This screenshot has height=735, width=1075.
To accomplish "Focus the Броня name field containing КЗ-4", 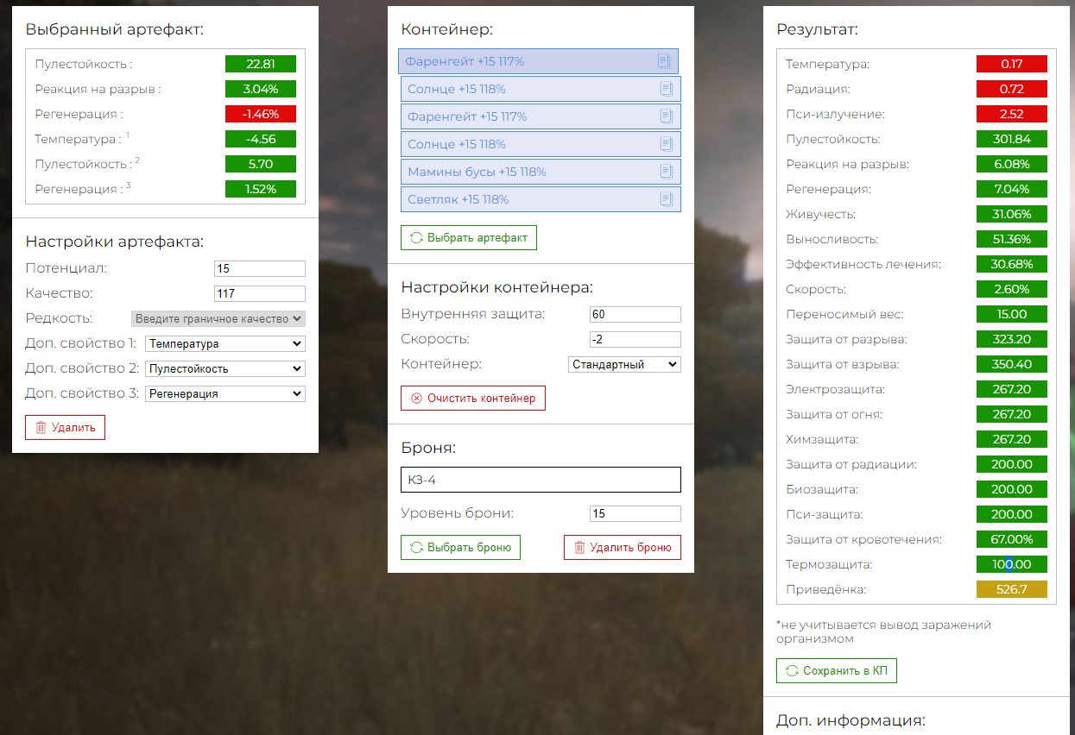I will [x=541, y=480].
